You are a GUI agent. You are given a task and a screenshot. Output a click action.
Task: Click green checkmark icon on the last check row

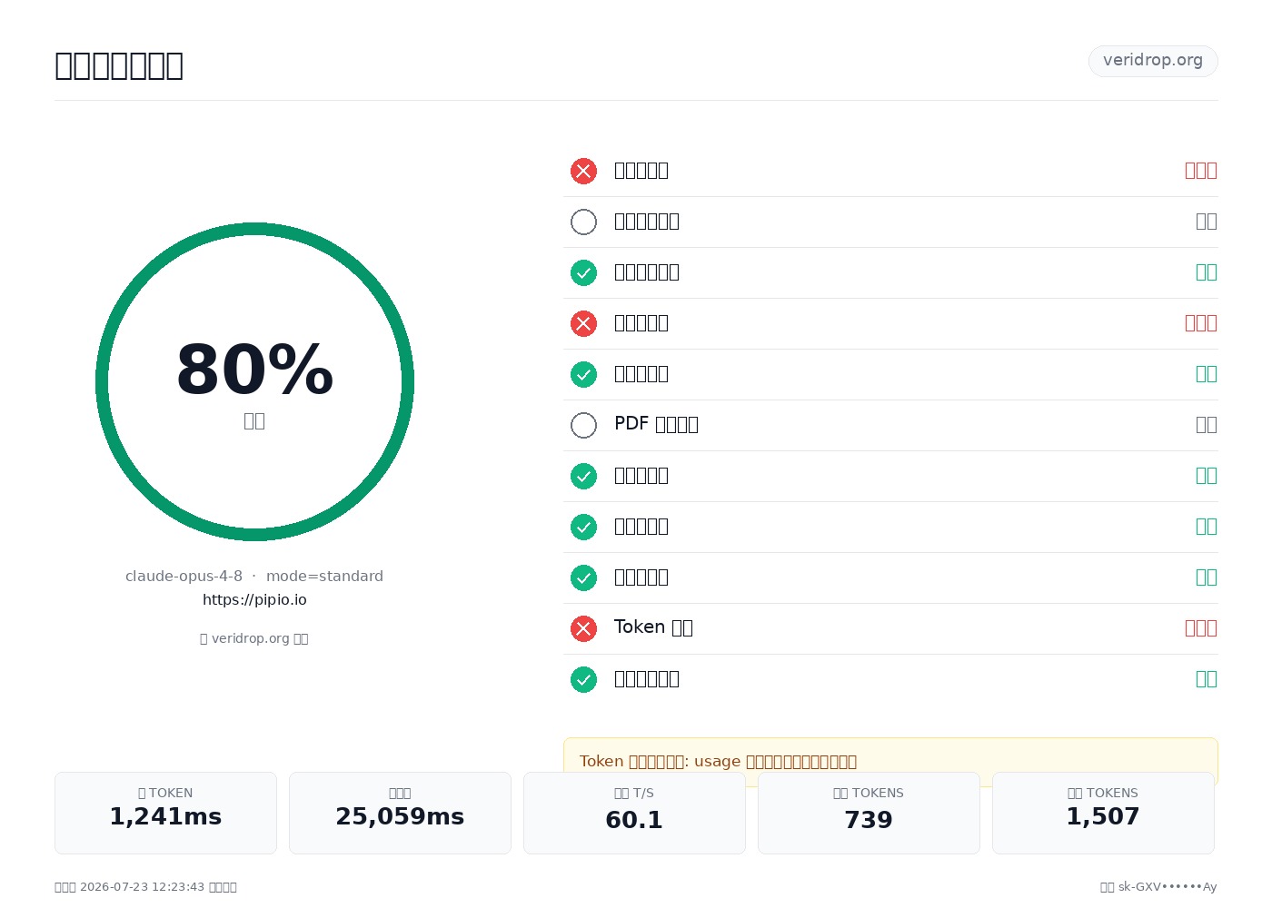point(583,679)
